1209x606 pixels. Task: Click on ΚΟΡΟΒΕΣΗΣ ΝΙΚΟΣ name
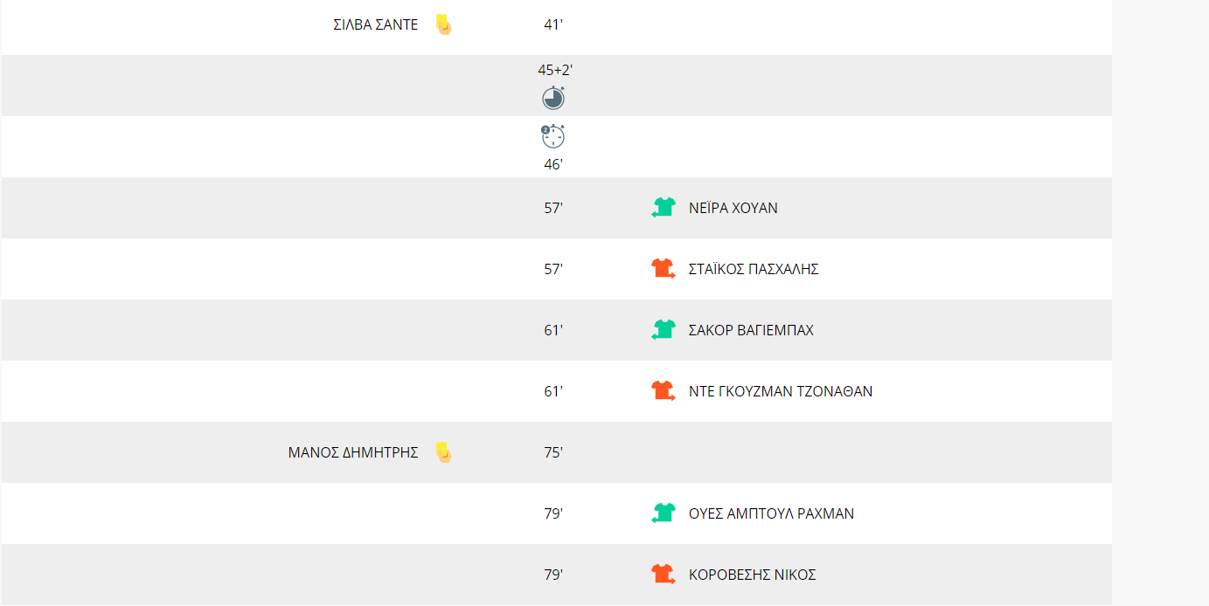click(x=753, y=575)
